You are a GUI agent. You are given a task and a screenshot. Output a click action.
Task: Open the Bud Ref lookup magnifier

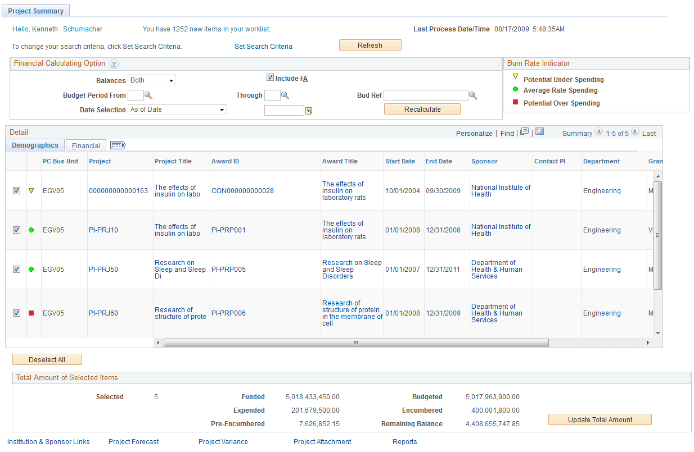[x=472, y=95]
